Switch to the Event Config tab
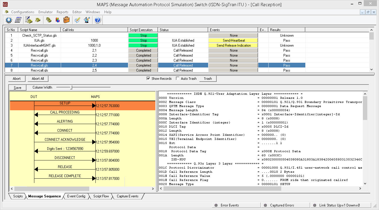379x210 pixels. [76, 196]
